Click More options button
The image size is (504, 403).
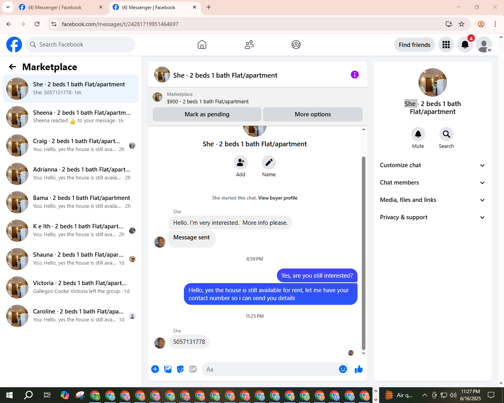click(x=313, y=114)
